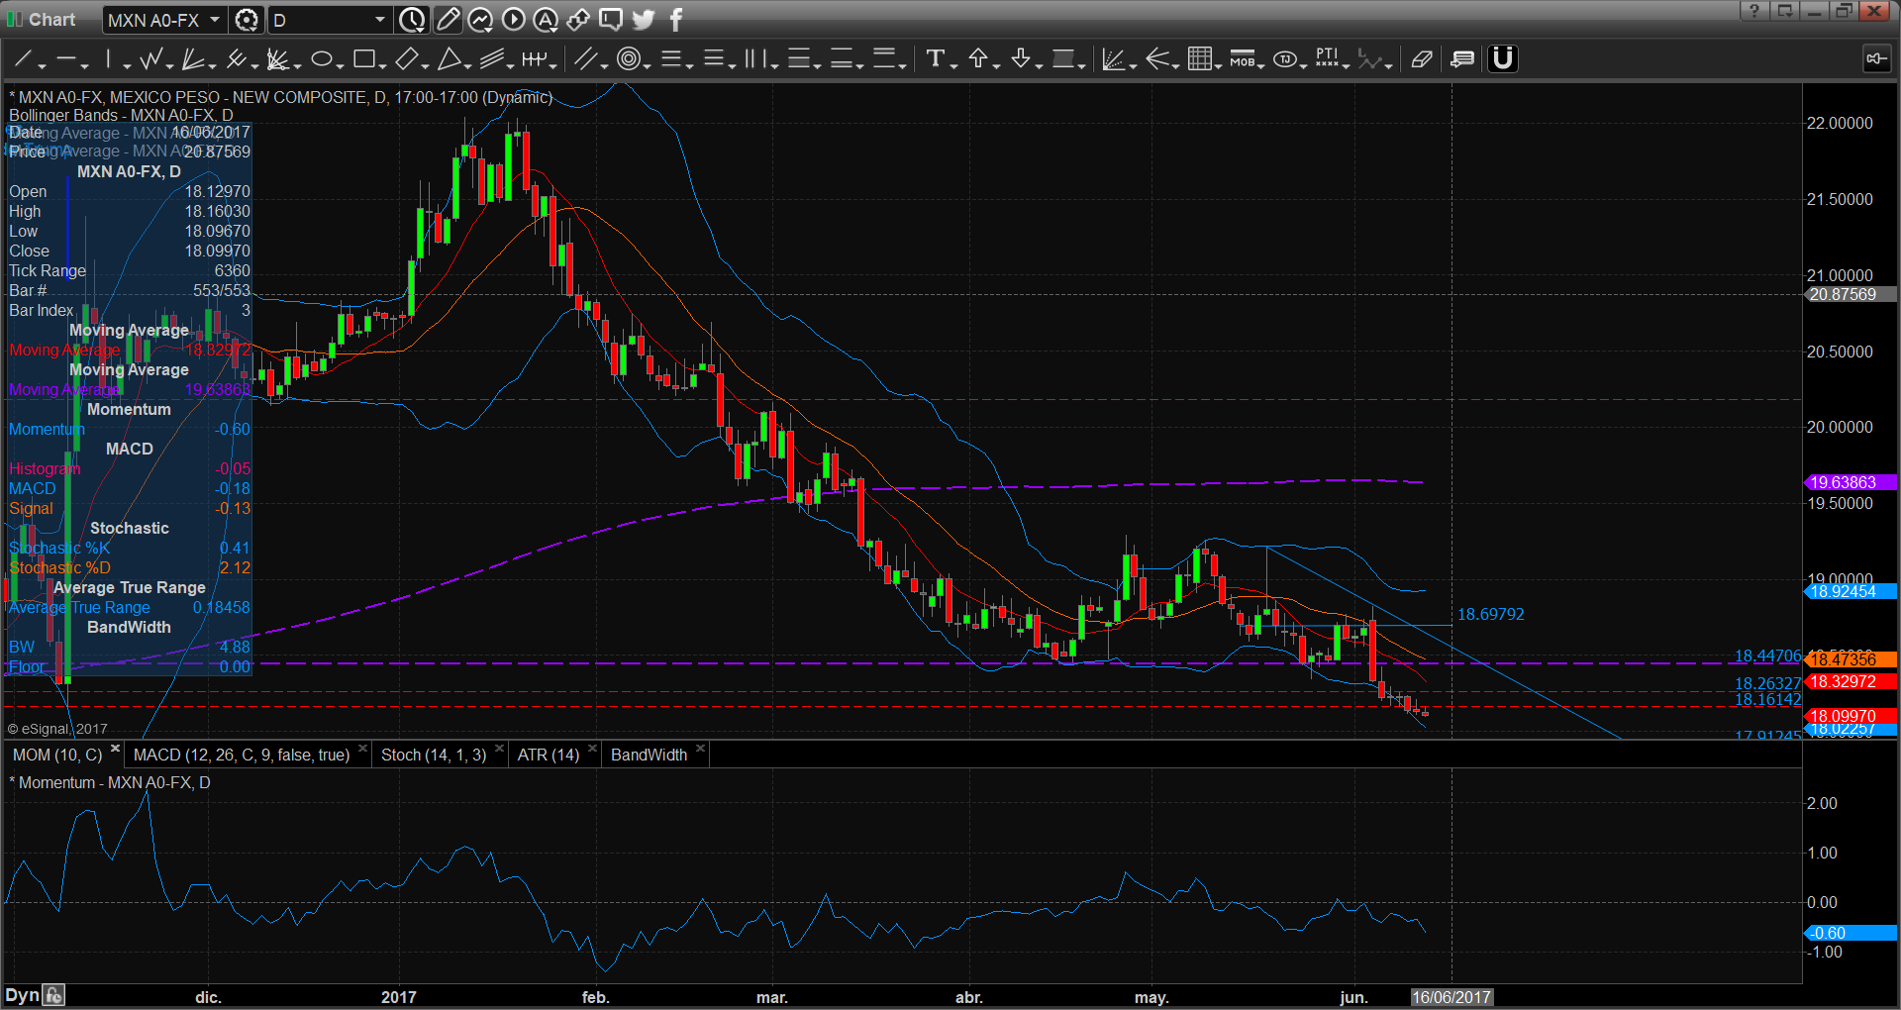Screen dimensions: 1901x1010
Task: Share chart via Twitter icon
Action: pos(644,20)
